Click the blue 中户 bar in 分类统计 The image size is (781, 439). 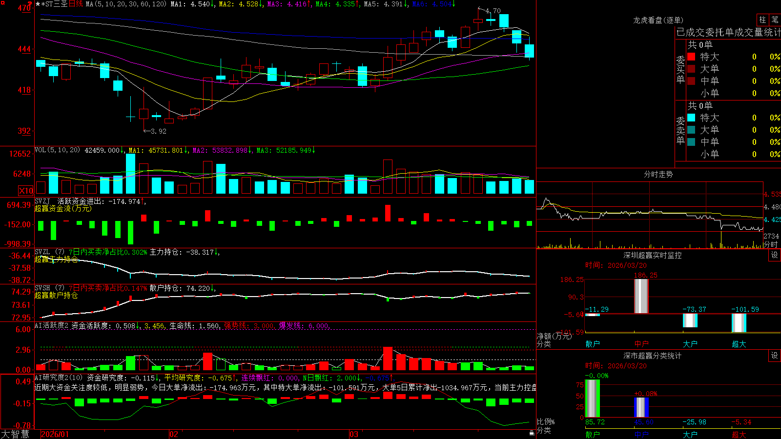coord(641,407)
